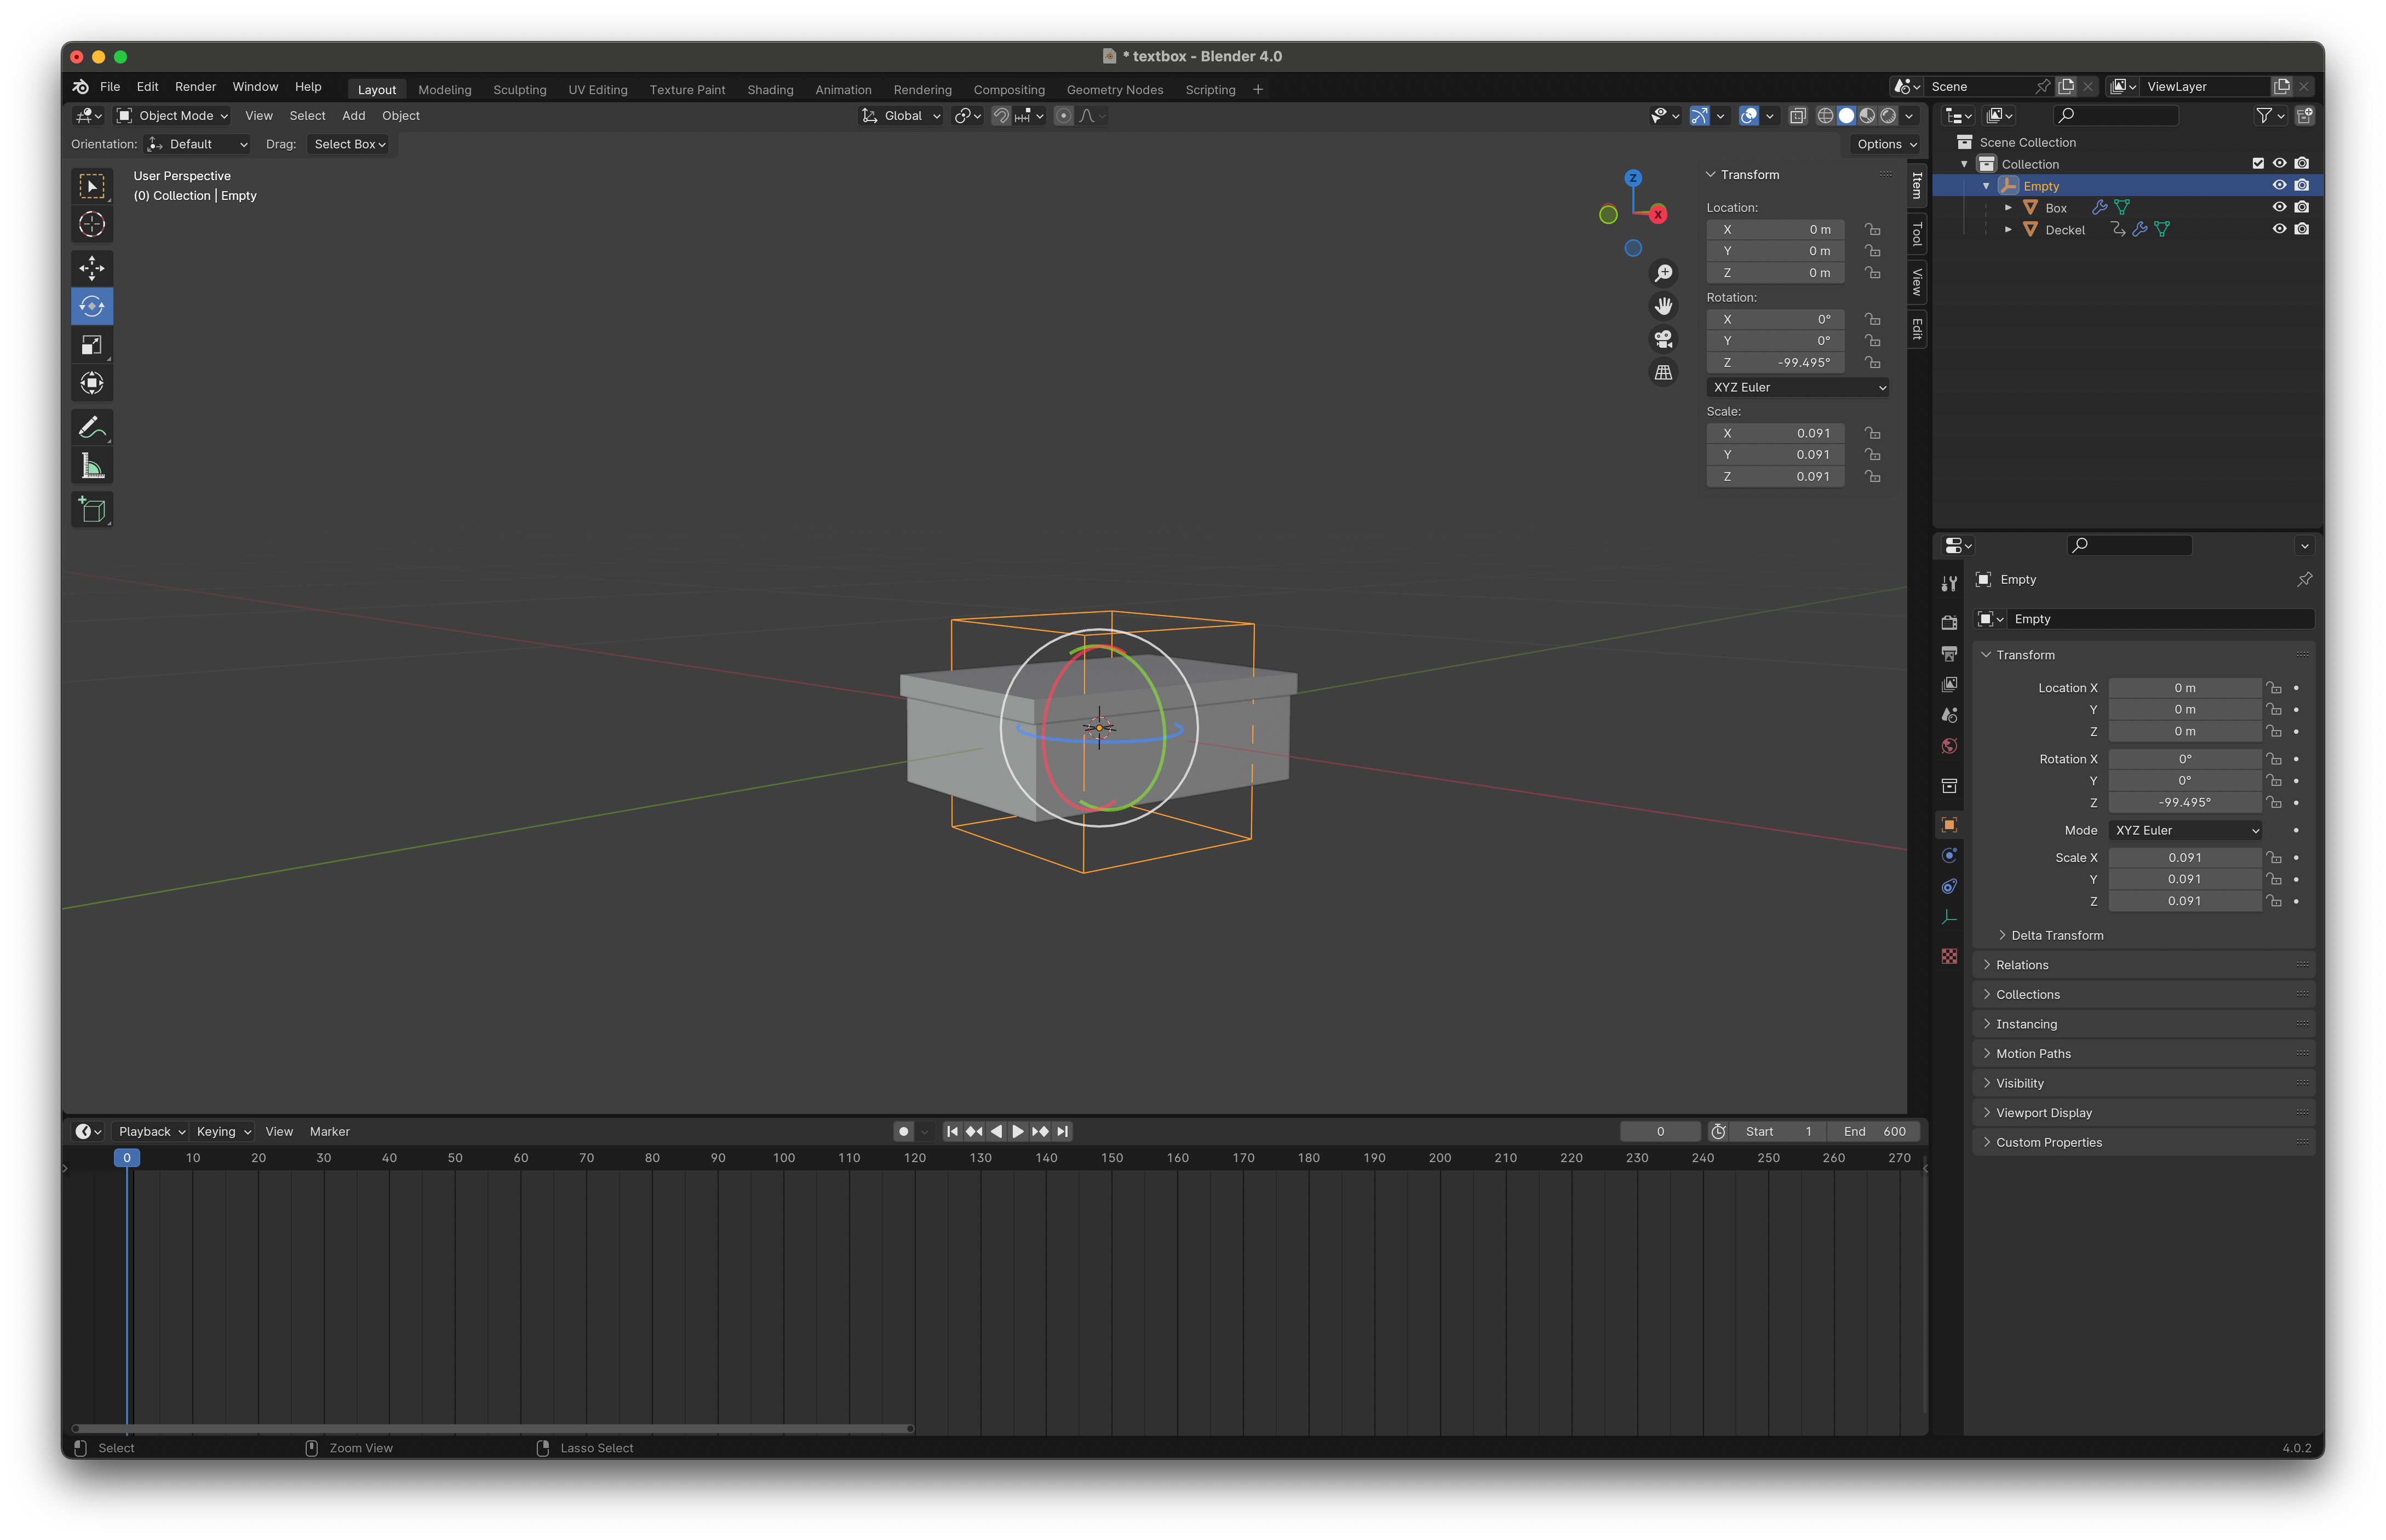Screen dimensions: 2386x1540
Task: Select the Move tool in toolbar
Action: 92,268
